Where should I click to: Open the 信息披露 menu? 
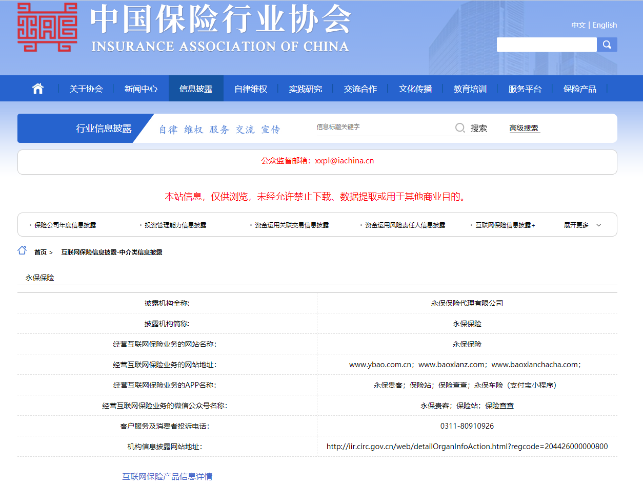point(196,89)
